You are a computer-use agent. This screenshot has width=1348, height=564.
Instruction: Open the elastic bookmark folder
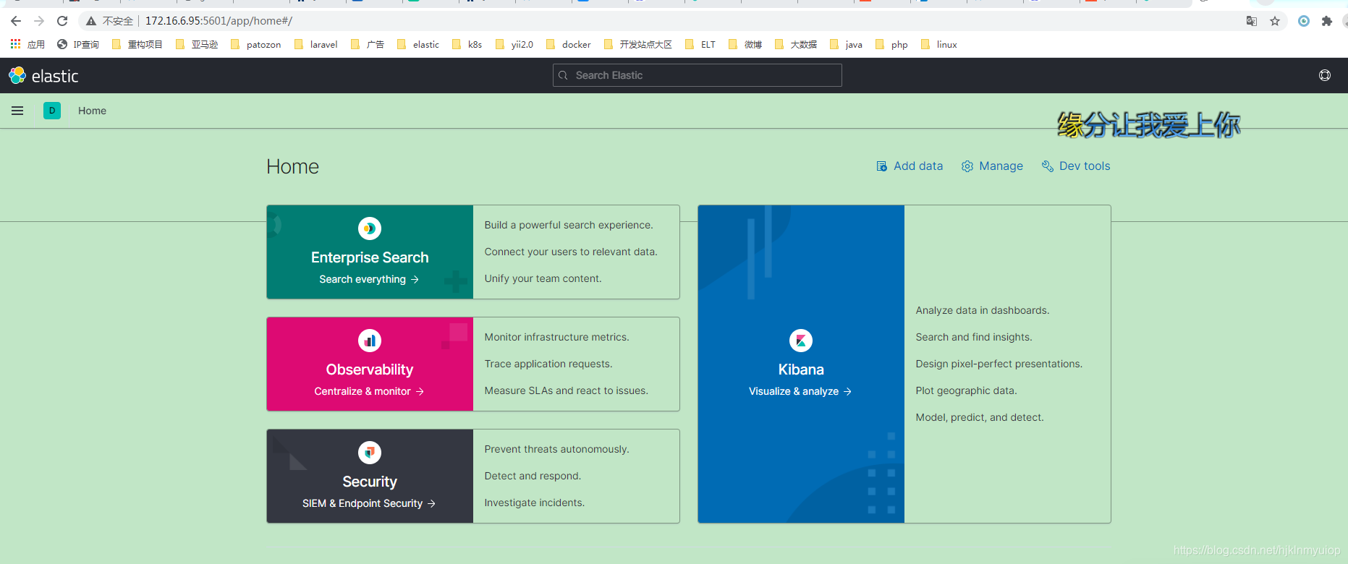pos(418,44)
